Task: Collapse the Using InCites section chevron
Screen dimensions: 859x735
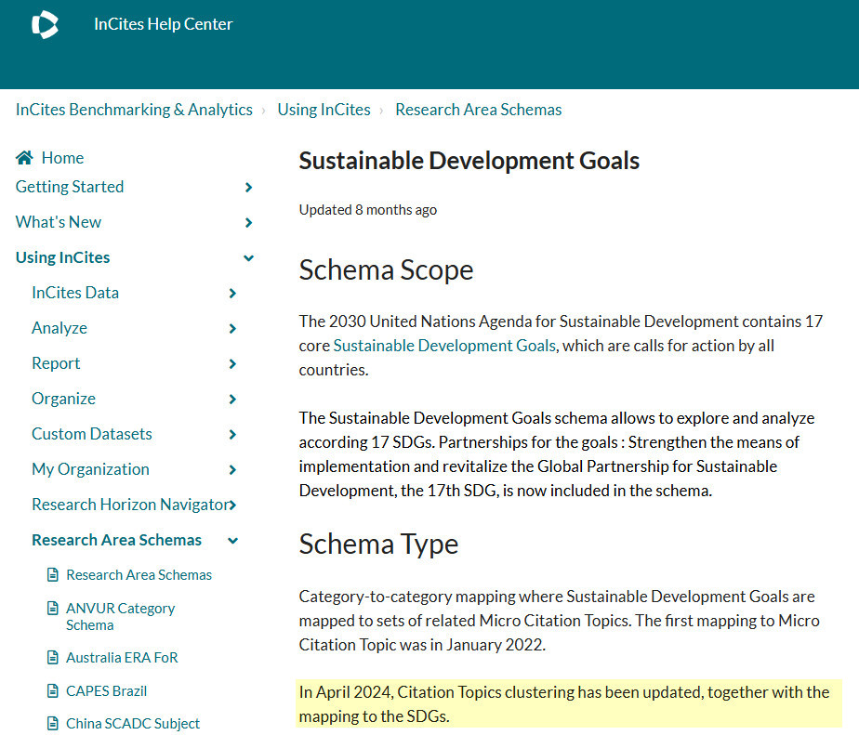Action: click(x=249, y=258)
